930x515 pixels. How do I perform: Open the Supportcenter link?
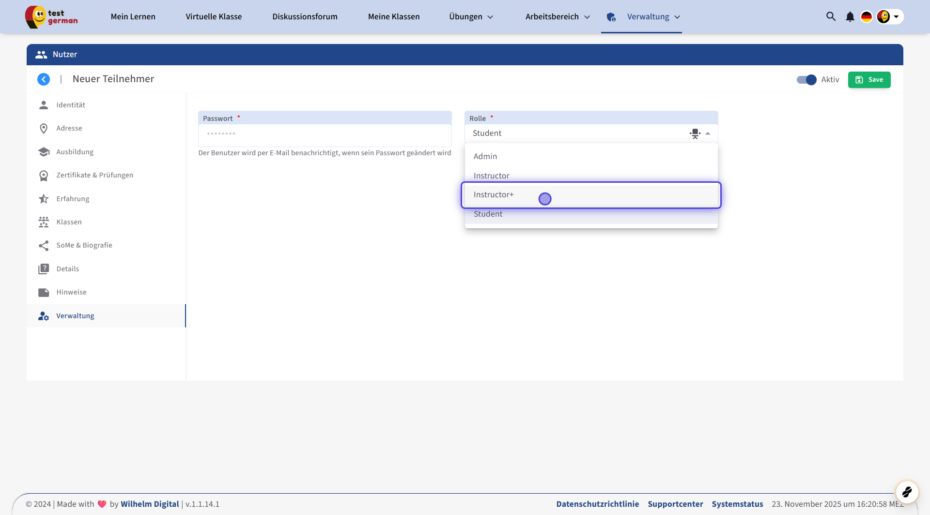coord(675,504)
